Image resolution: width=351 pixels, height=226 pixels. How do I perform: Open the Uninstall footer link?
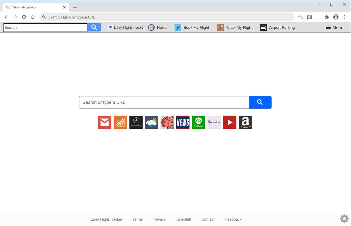183,219
